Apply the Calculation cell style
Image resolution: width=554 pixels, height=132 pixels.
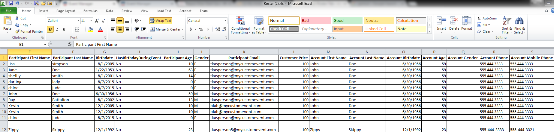tap(411, 21)
